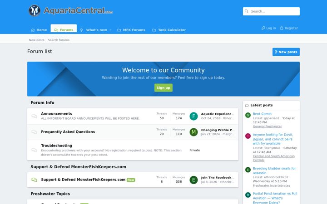The image size is (327, 204).
Task: Click the Forum list page title
Action: click(x=40, y=51)
